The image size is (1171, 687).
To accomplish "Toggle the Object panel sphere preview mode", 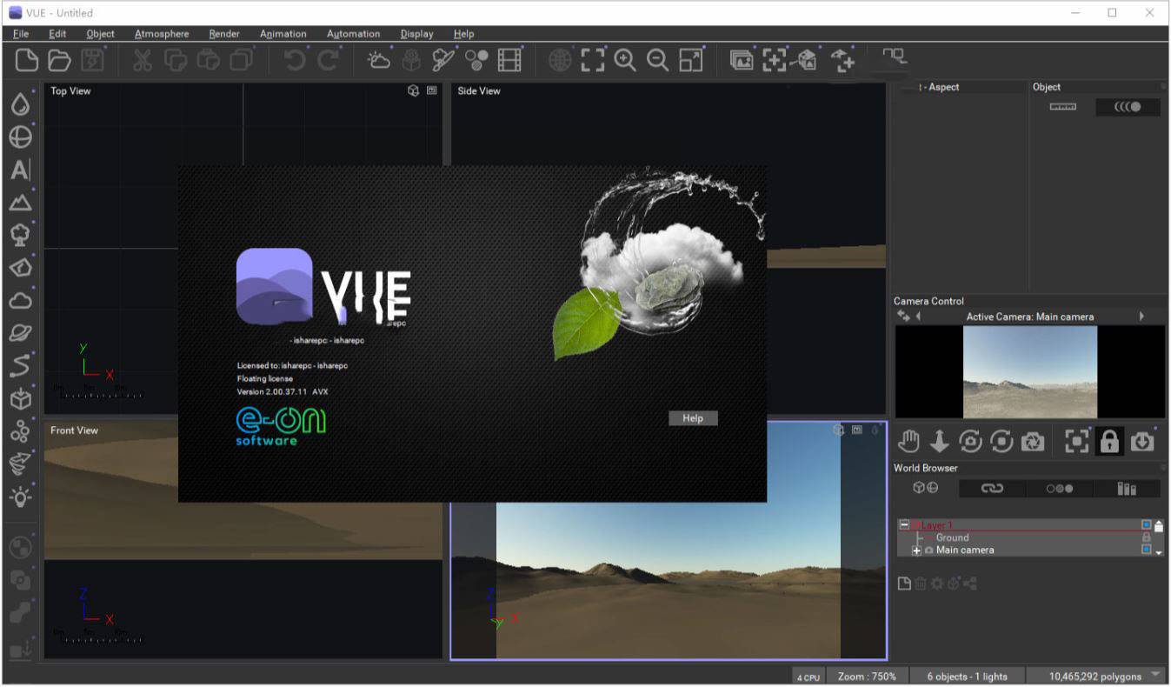I will coord(1127,107).
